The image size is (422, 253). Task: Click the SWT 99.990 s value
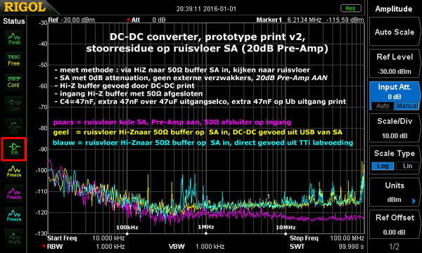click(x=351, y=247)
